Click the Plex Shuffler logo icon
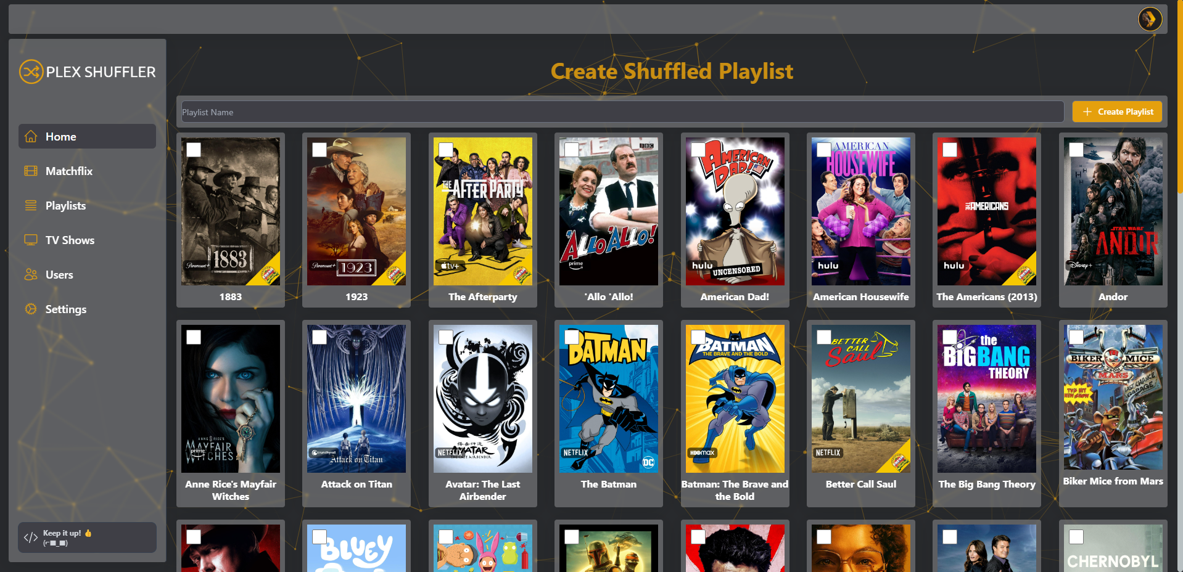The image size is (1183, 572). pyautogui.click(x=31, y=71)
